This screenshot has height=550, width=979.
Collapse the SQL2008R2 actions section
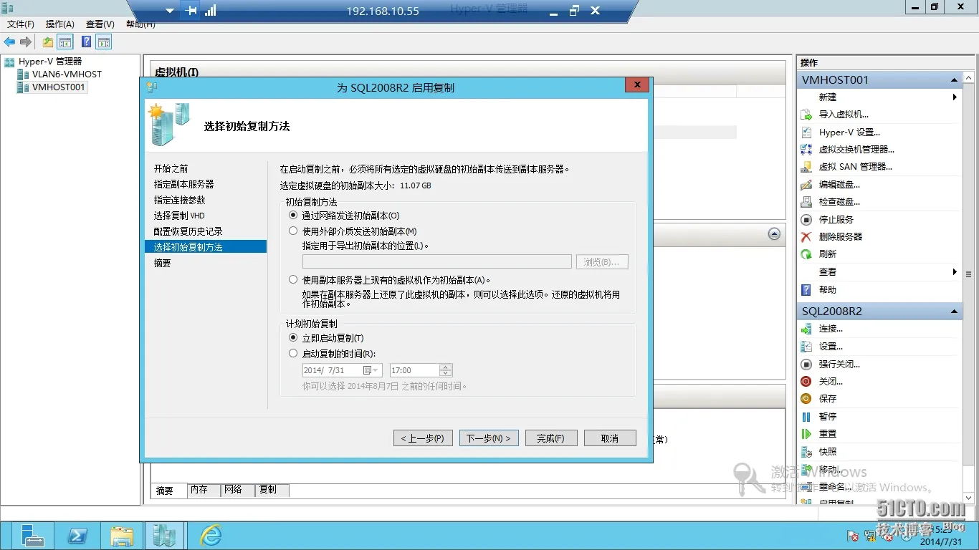pyautogui.click(x=954, y=312)
